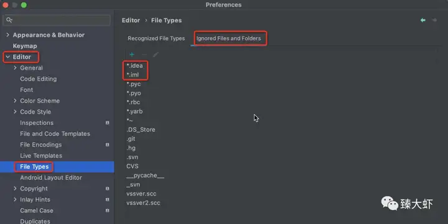Collapse the Editor tree node
Viewport: 448px width, 224px height.
pyautogui.click(x=7, y=56)
